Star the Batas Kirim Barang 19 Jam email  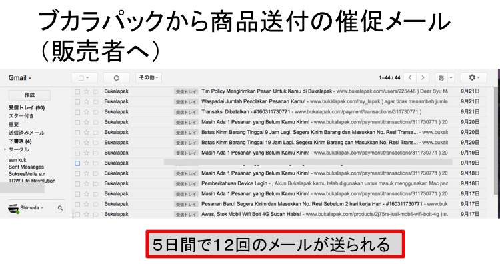(x=87, y=143)
